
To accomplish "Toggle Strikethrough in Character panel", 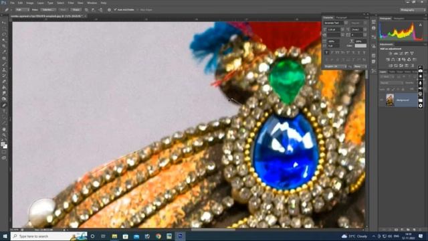I will tap(364, 52).
